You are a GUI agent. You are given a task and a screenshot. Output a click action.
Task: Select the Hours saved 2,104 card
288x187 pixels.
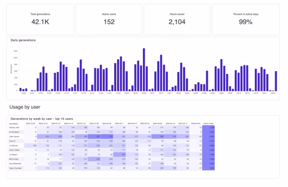pyautogui.click(x=177, y=19)
